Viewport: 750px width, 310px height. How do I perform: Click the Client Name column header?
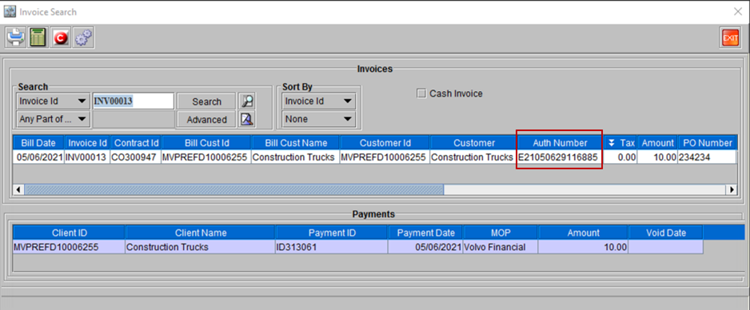click(201, 232)
